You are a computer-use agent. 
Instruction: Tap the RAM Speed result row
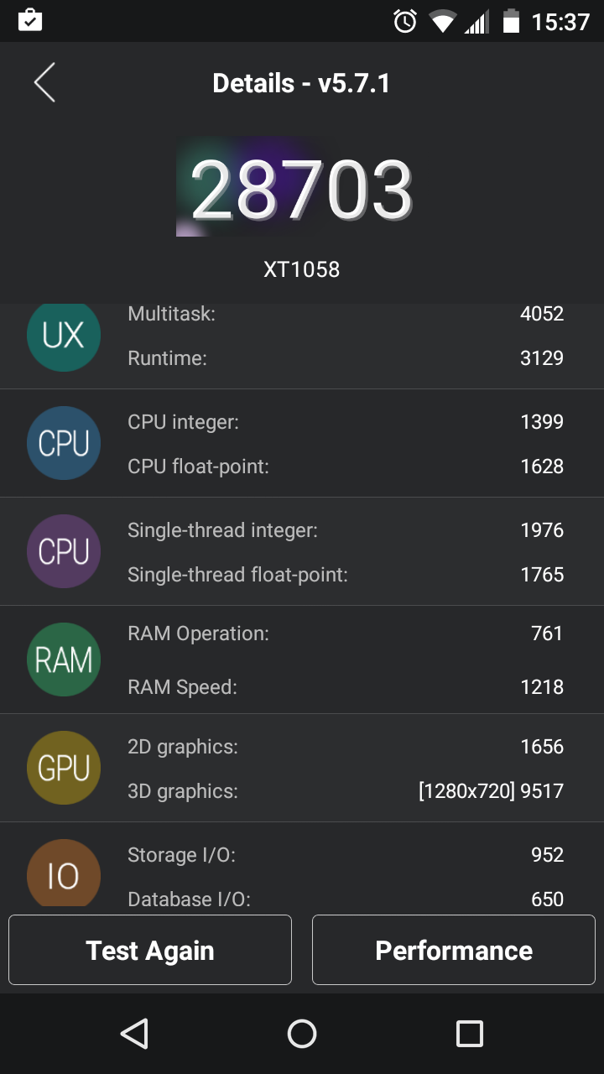(x=345, y=687)
